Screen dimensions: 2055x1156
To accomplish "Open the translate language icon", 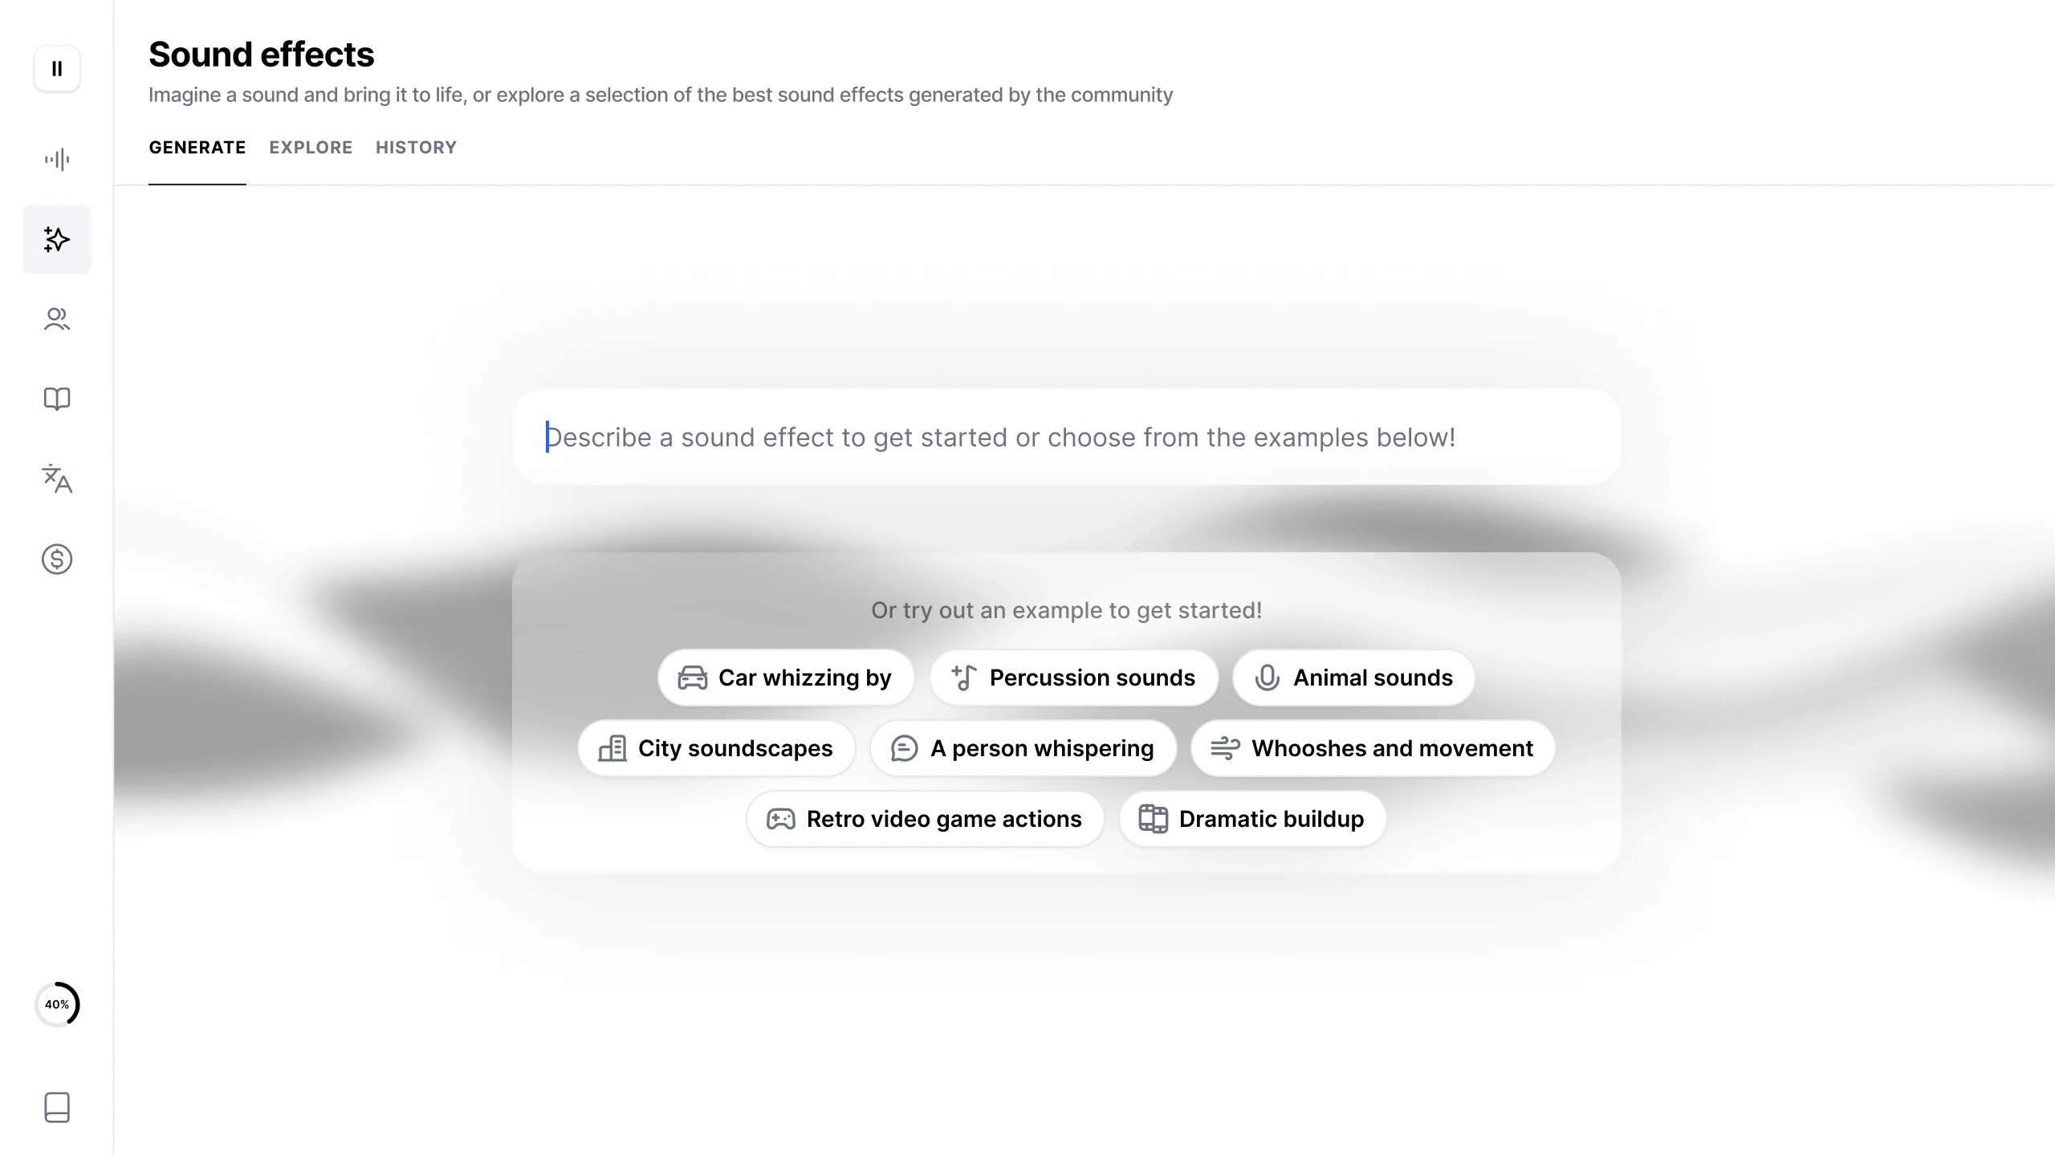I will point(57,479).
